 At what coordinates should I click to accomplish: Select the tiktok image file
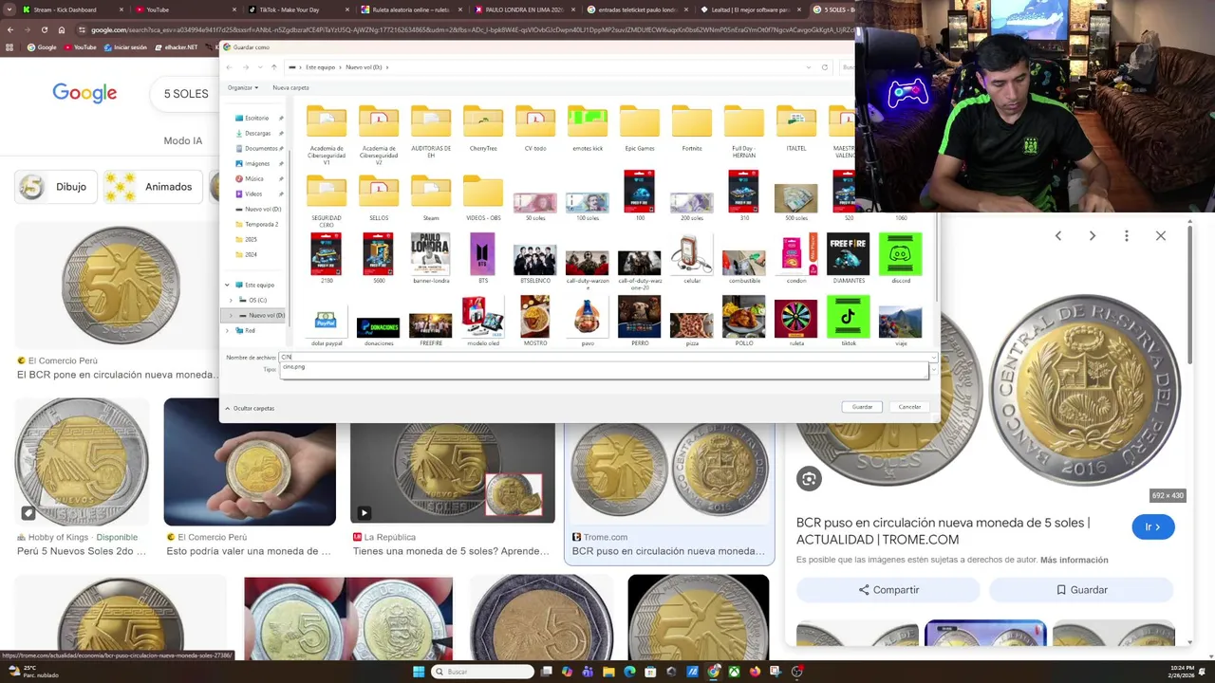848,322
